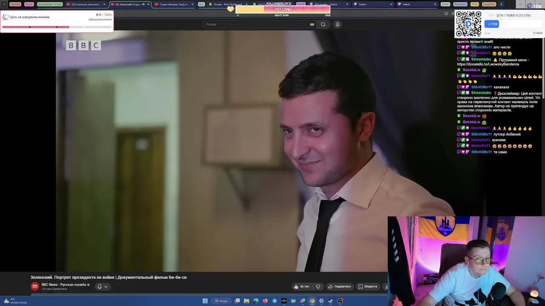545x306 pixels.
Task: Open the Films tab group label
Action: [x=474, y=4]
